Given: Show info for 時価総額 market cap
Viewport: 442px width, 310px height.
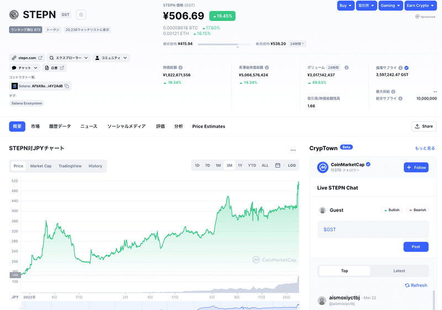Looking at the screenshot, I should pos(181,67).
